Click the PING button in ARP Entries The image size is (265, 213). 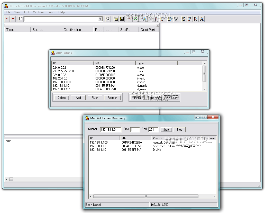(138, 98)
